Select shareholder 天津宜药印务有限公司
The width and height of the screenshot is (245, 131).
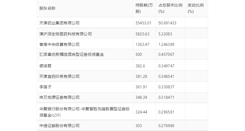[x=59, y=76]
